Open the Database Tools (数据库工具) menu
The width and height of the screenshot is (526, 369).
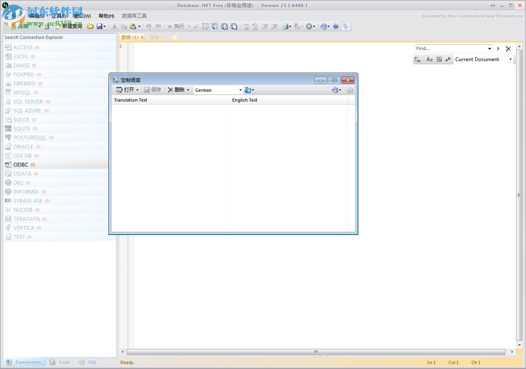[x=134, y=16]
